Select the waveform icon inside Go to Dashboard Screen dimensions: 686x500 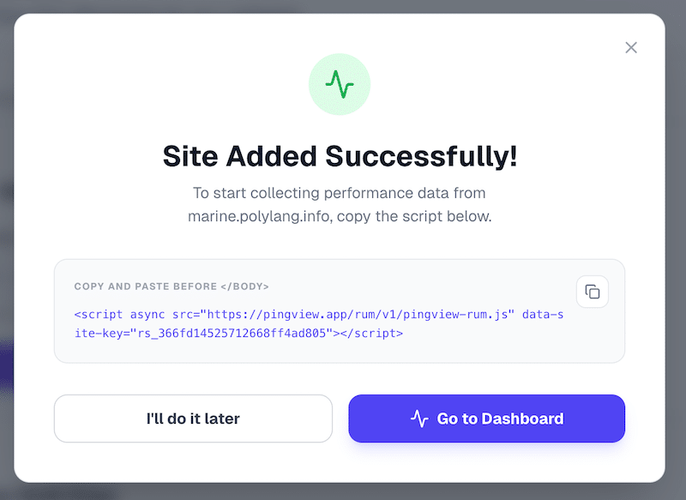pyautogui.click(x=418, y=419)
